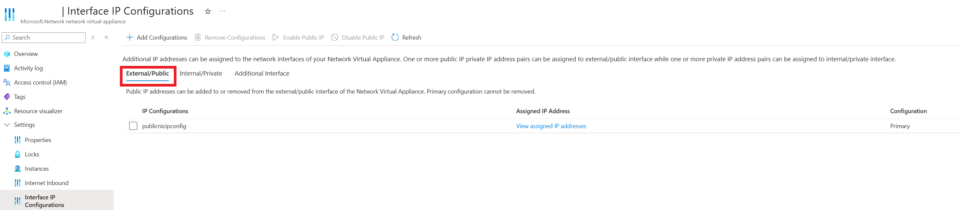Open Overview from the sidebar
The height and width of the screenshot is (210, 960).
click(26, 54)
